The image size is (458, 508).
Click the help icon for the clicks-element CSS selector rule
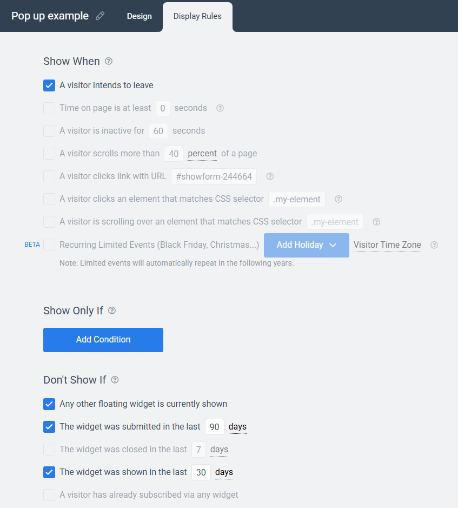coord(338,199)
